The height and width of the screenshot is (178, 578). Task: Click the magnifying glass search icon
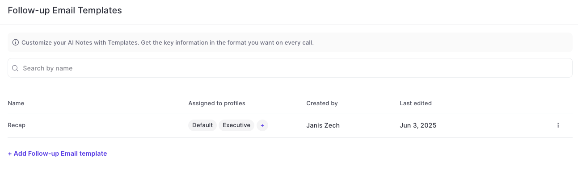click(15, 68)
